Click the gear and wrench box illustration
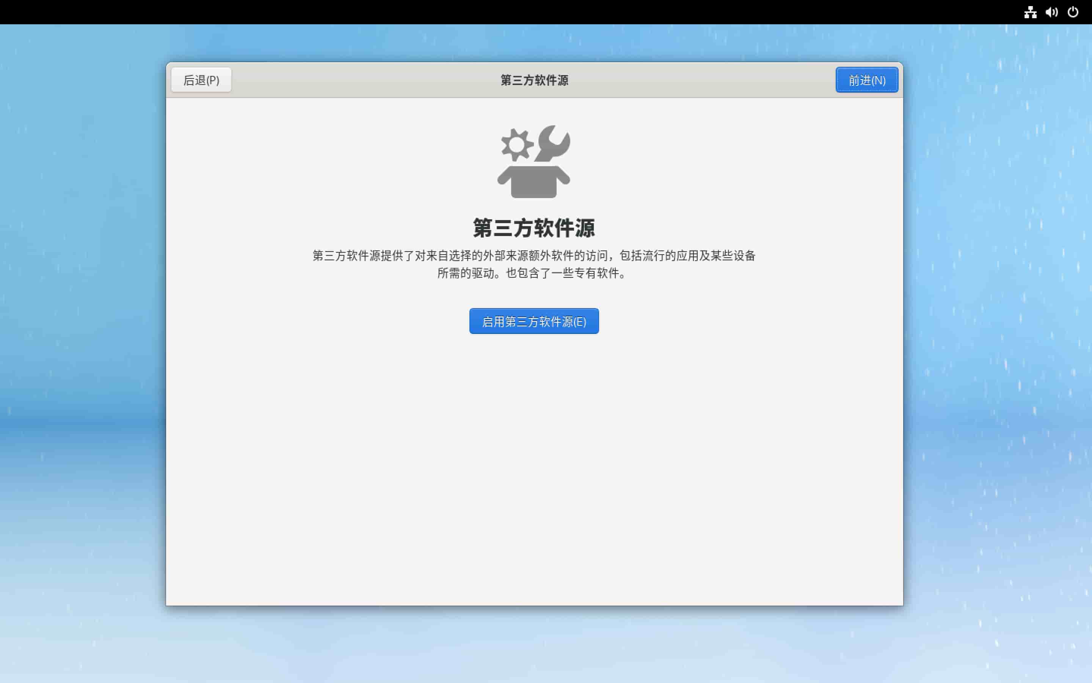The image size is (1092, 683). coord(534,162)
